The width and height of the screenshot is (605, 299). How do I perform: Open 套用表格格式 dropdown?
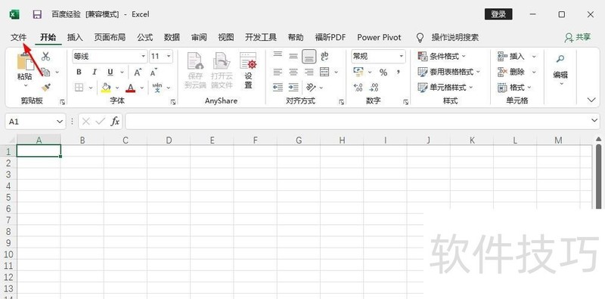coord(449,72)
